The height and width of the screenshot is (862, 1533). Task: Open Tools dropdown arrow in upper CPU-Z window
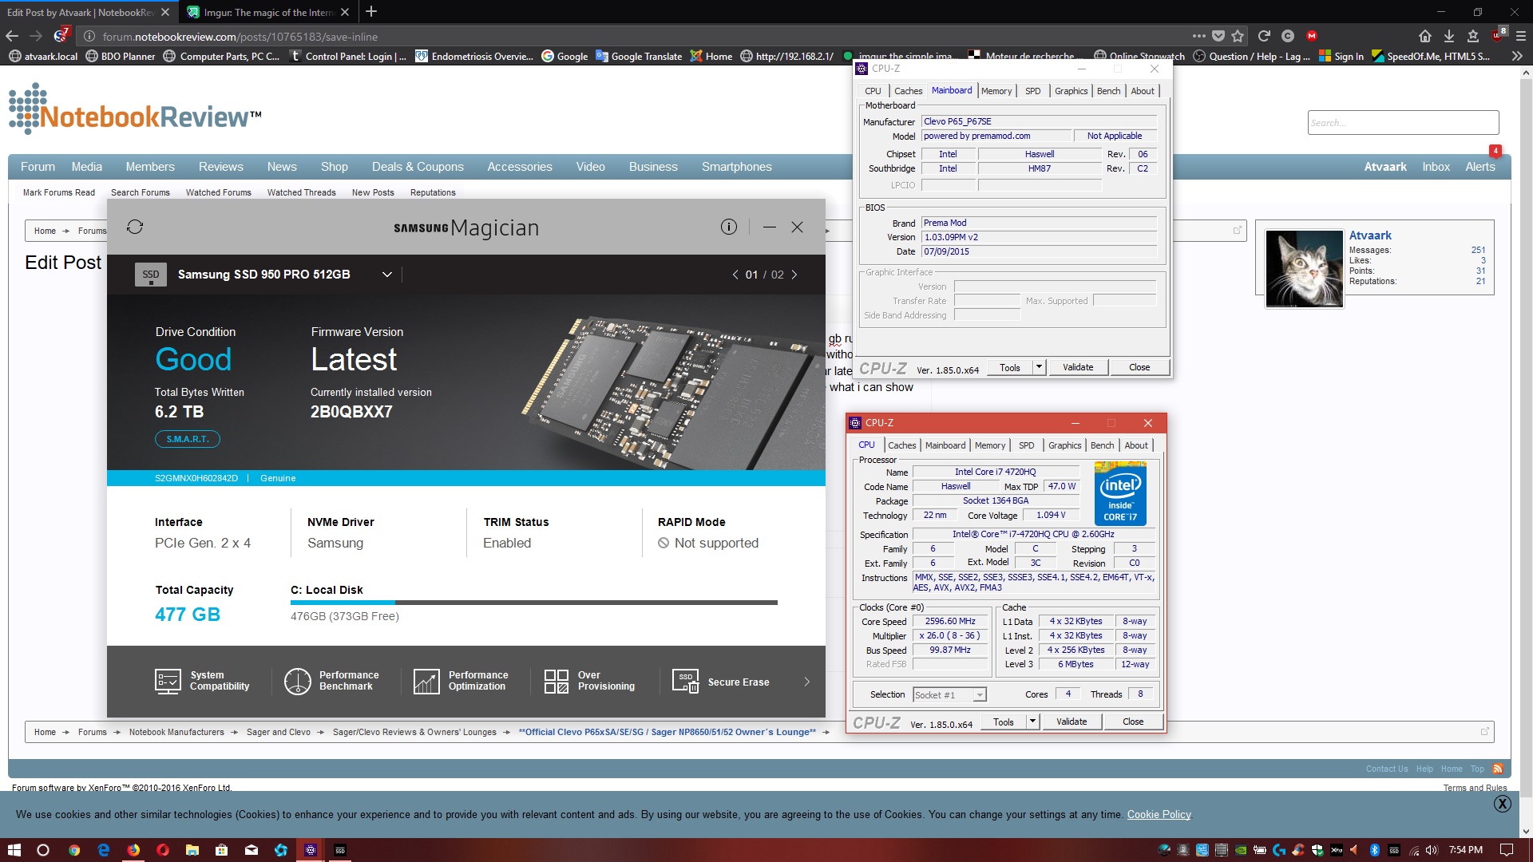coord(1039,367)
